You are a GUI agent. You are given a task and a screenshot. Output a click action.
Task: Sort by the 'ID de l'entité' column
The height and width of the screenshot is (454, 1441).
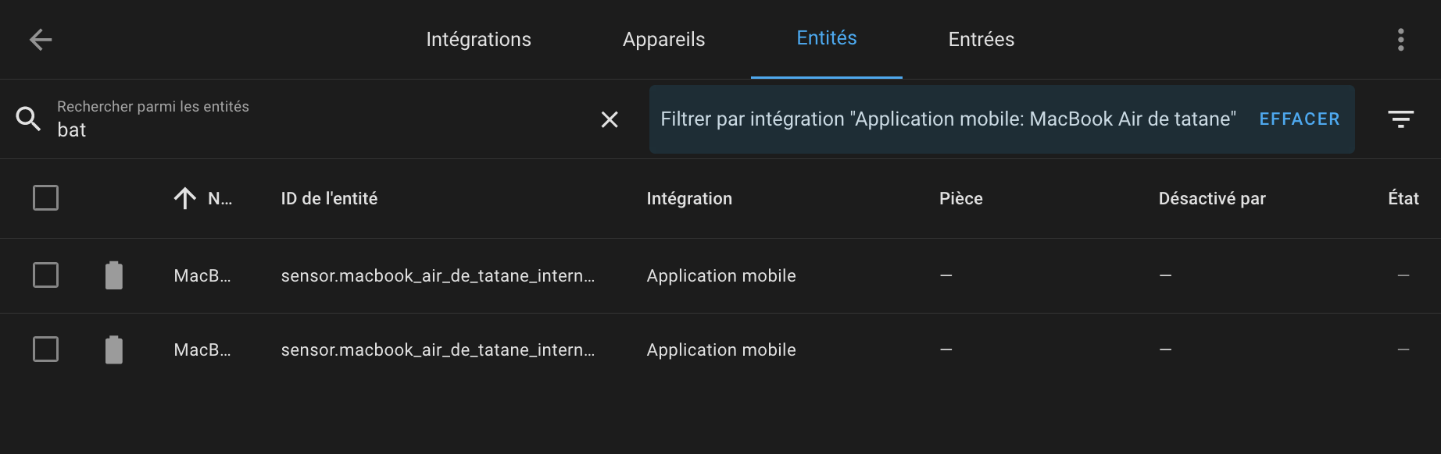tap(329, 199)
